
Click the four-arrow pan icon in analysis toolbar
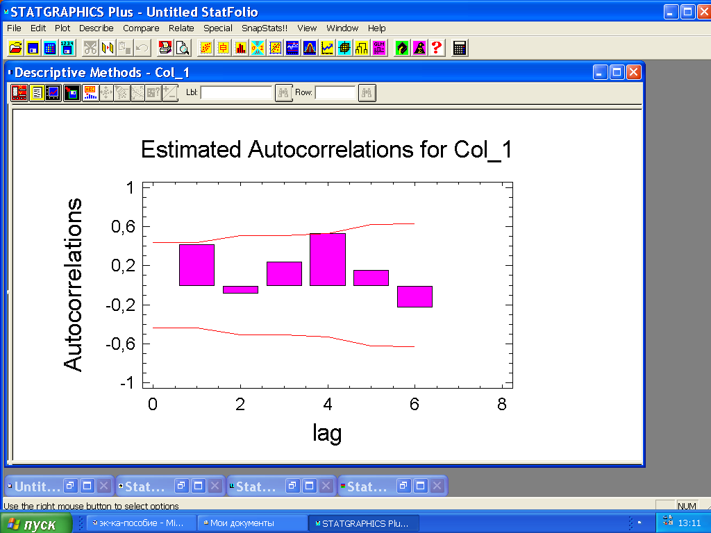106,93
